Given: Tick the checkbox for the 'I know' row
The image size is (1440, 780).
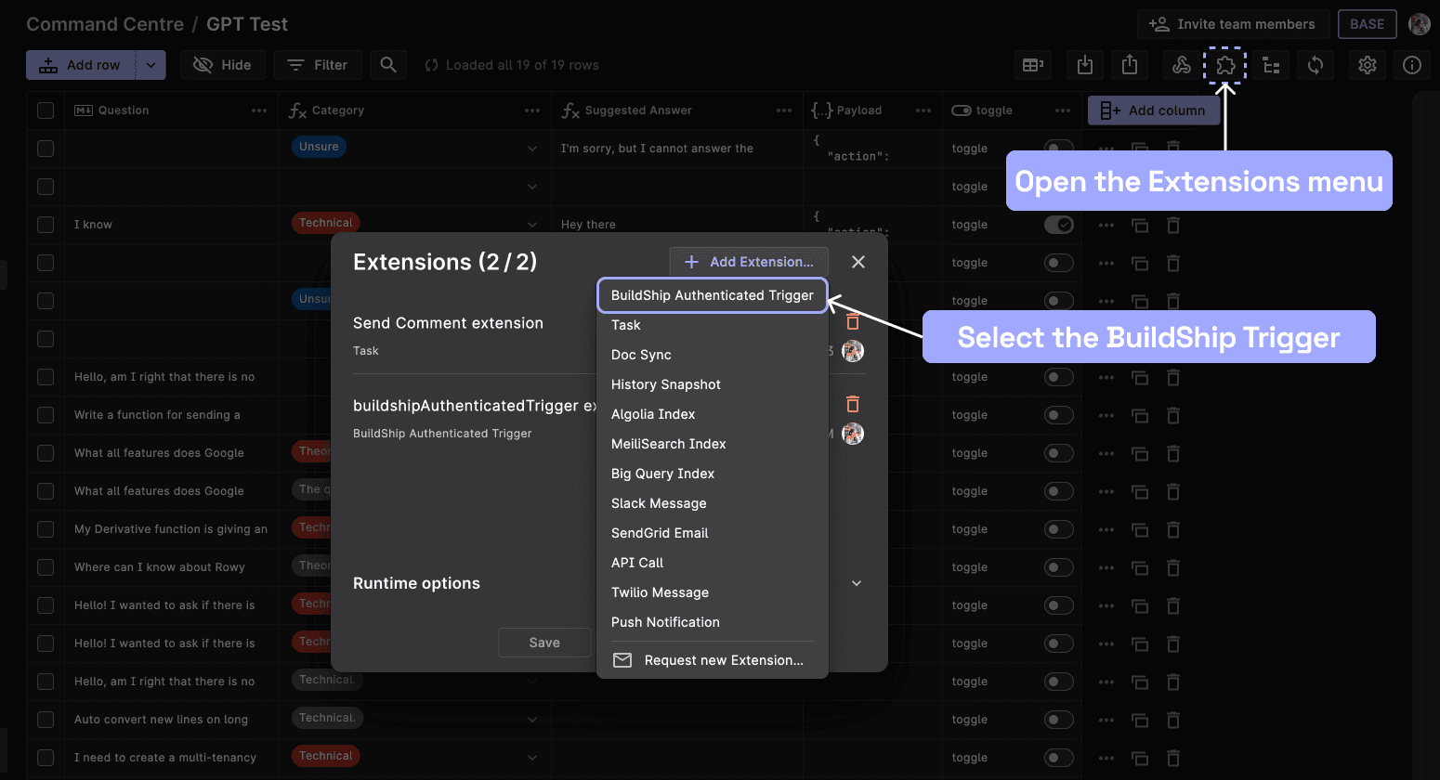Looking at the screenshot, I should (46, 225).
